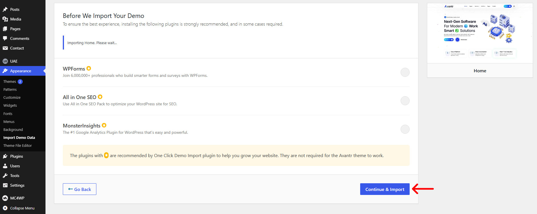
Task: Click the Continue & Import button
Action: point(385,189)
